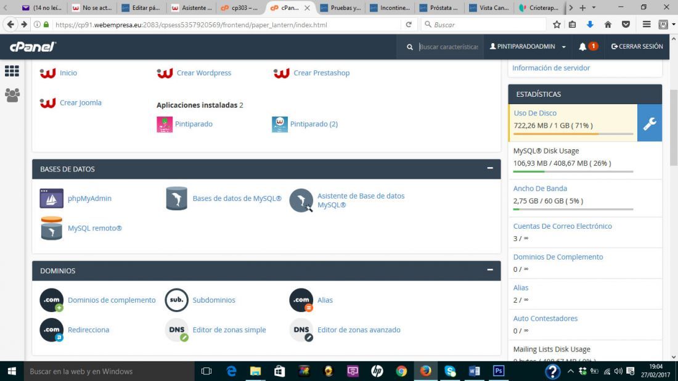Image resolution: width=678 pixels, height=381 pixels.
Task: Collapse the Dominios section
Action: pos(490,270)
